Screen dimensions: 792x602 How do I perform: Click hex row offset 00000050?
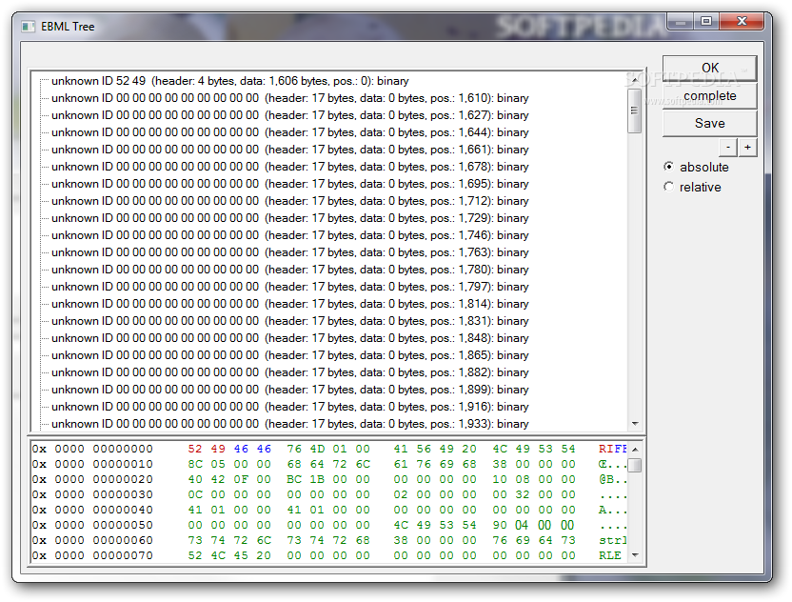123,525
